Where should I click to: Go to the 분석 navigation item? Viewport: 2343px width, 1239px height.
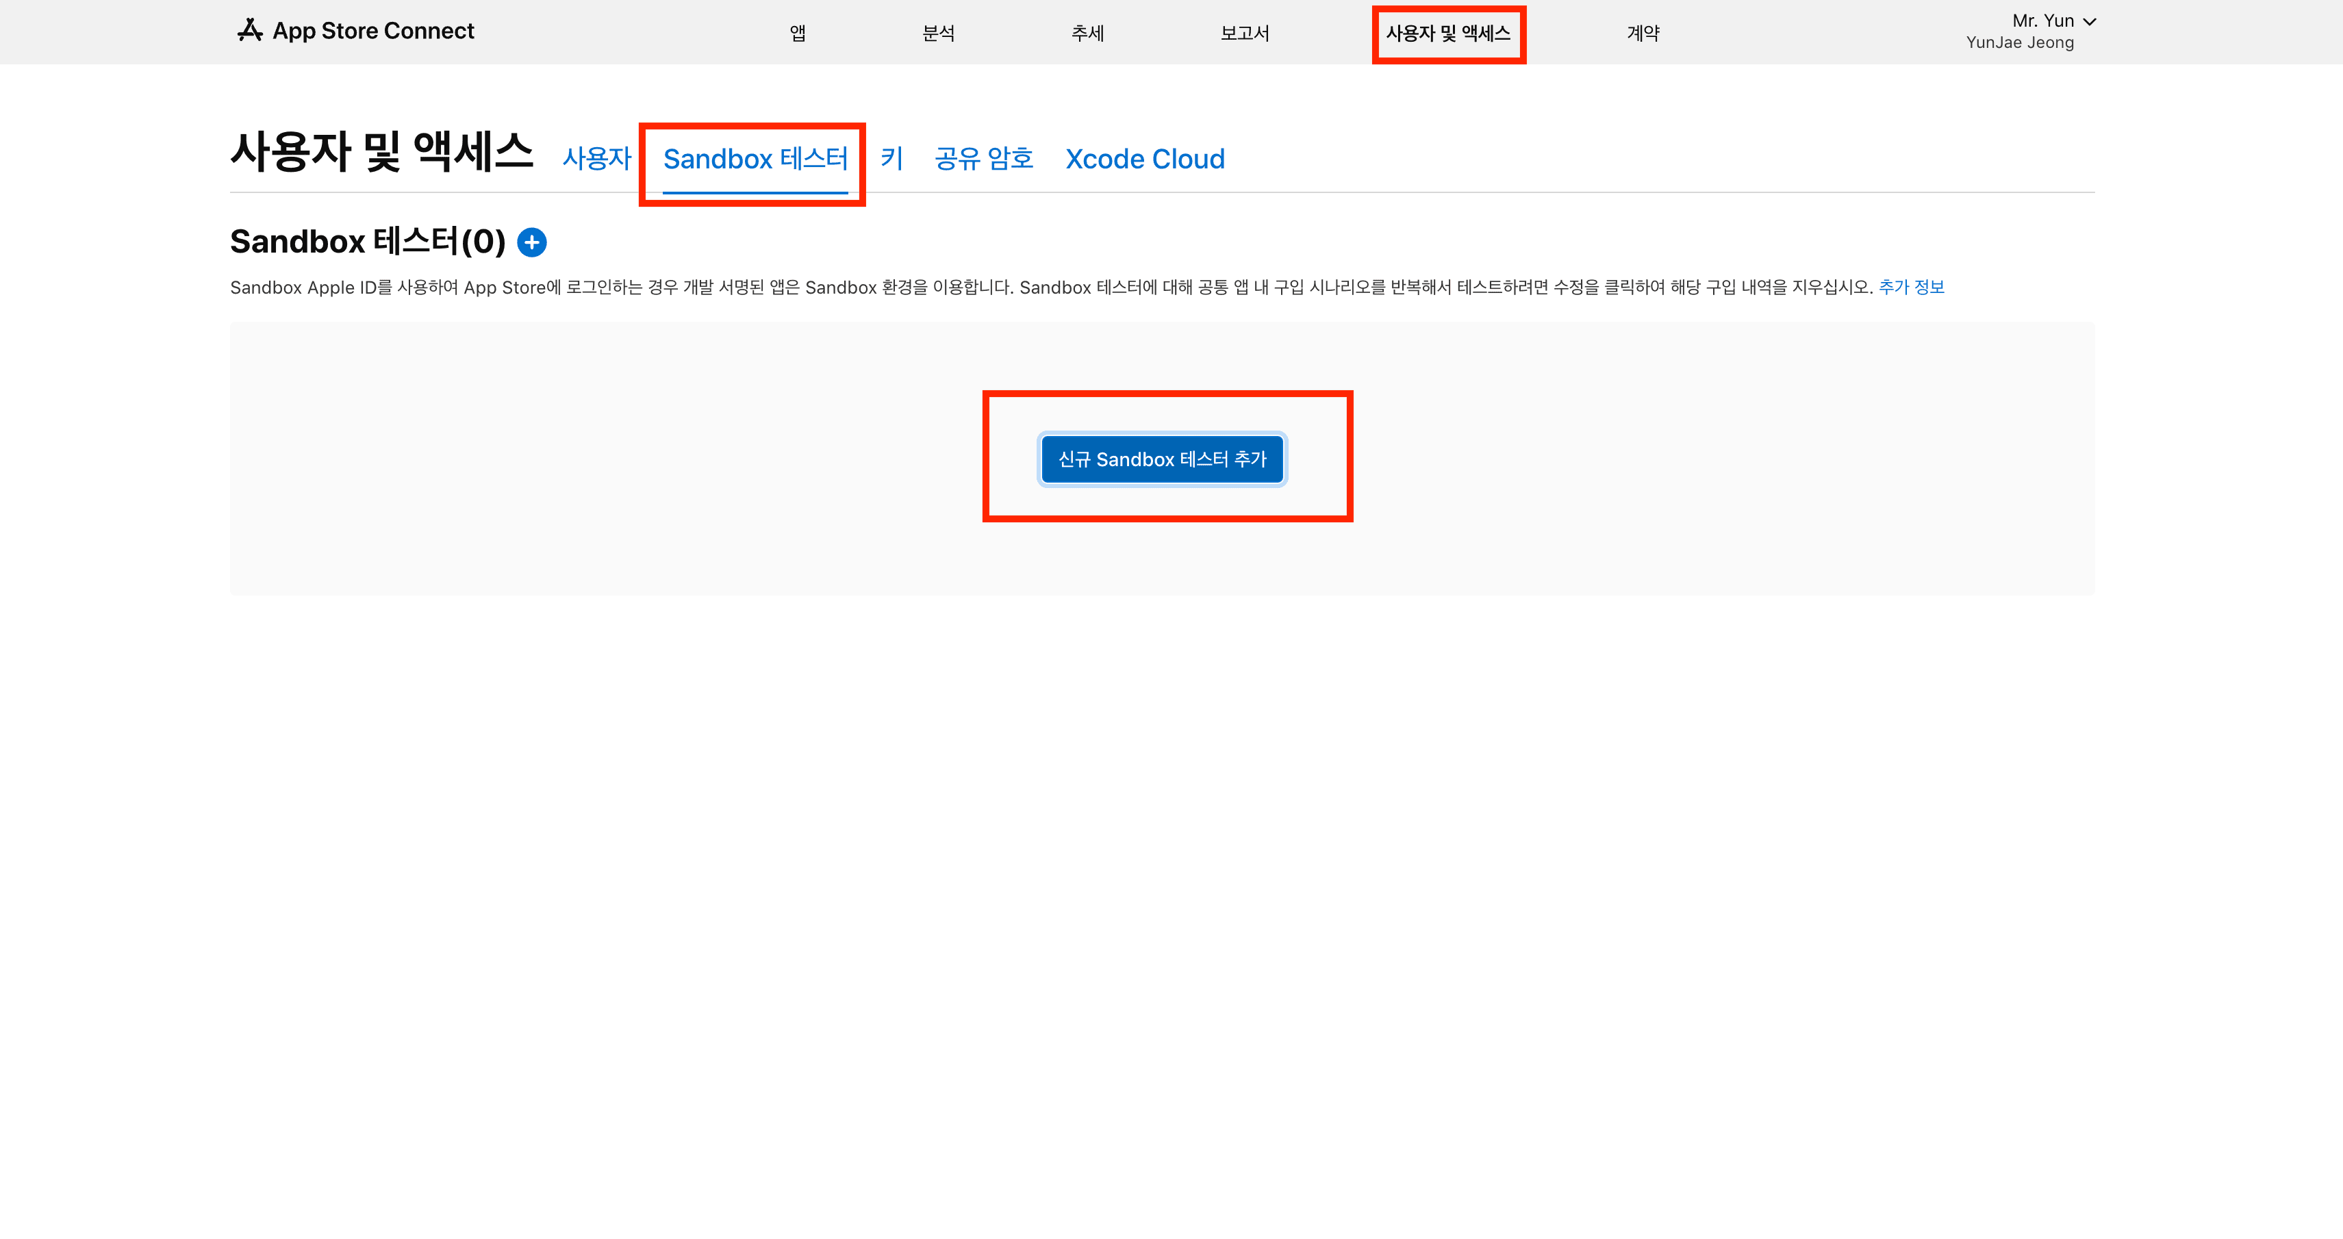pyautogui.click(x=939, y=33)
